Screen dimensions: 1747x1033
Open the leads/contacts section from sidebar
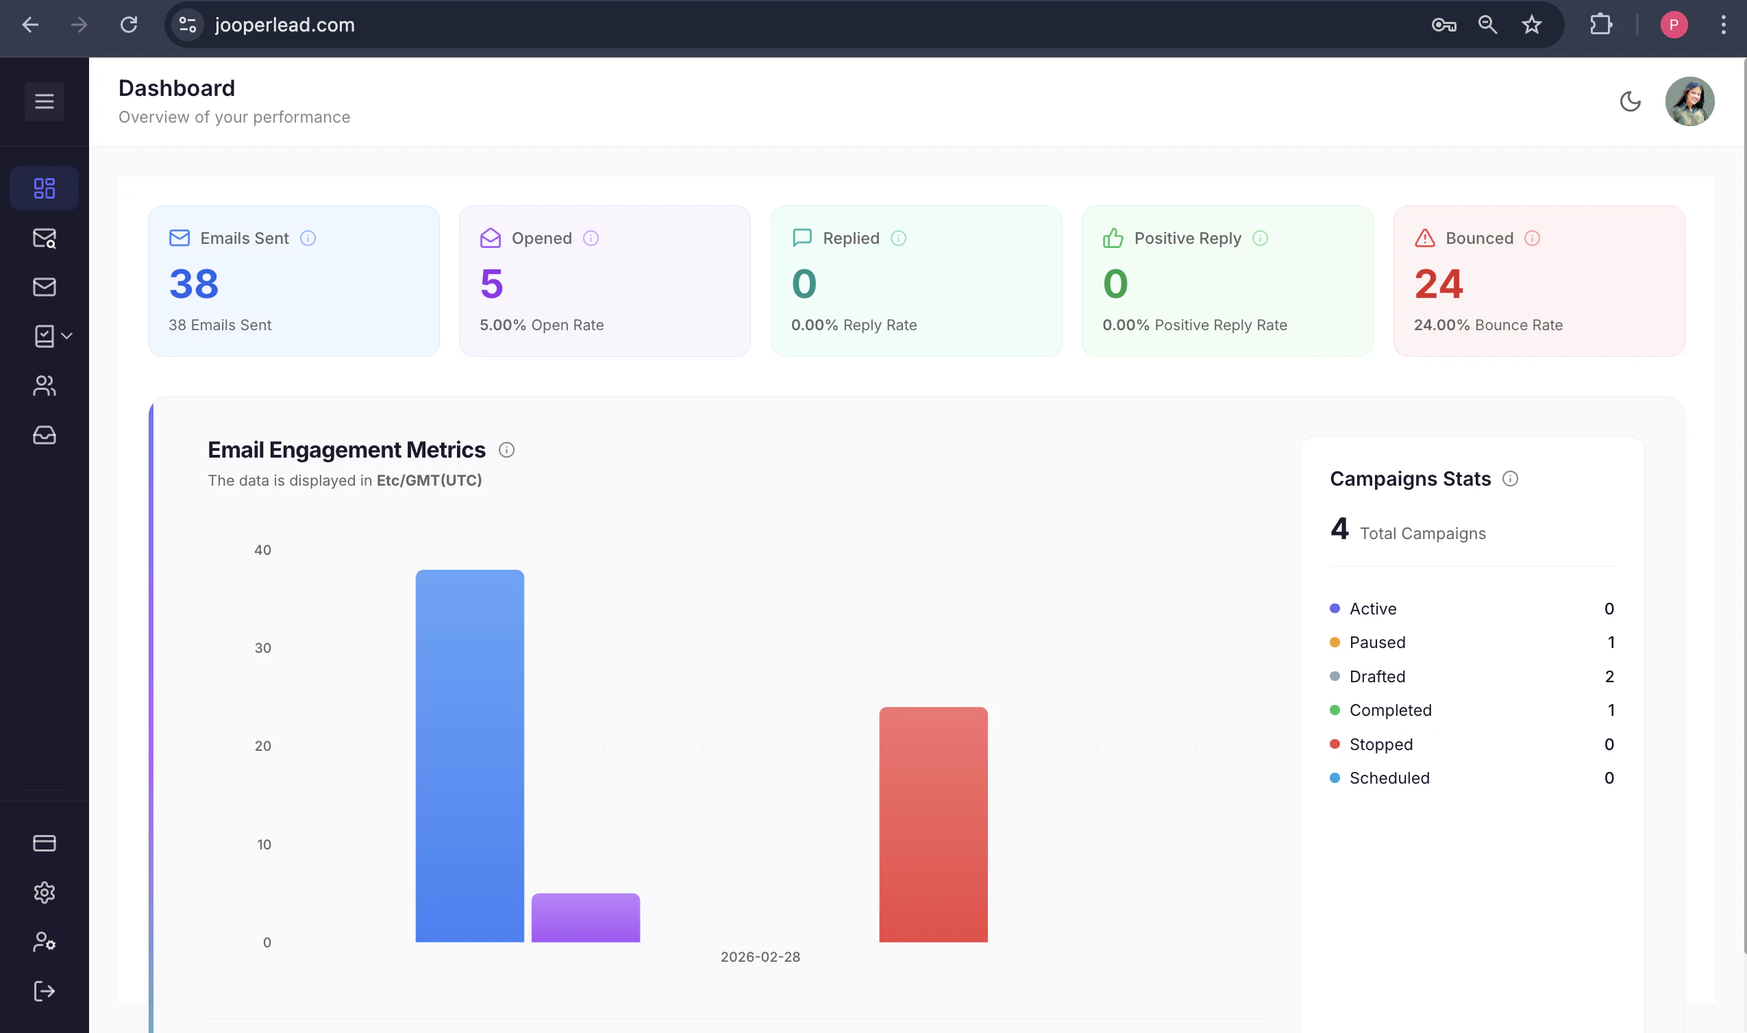tap(44, 386)
